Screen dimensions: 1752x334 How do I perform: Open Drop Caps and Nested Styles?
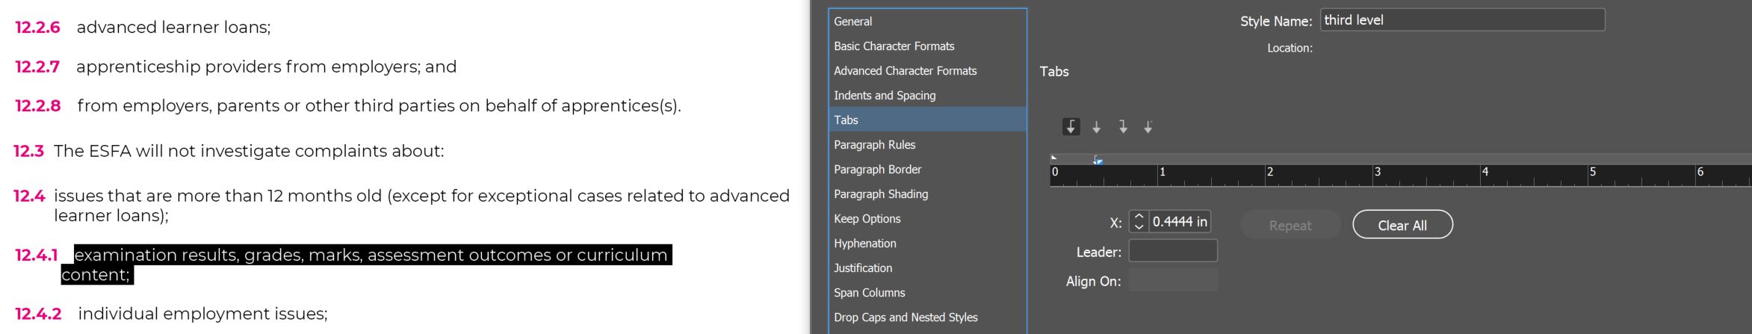pyautogui.click(x=906, y=318)
